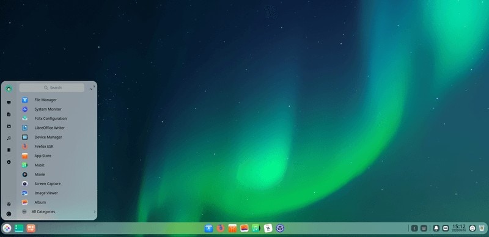
Task: Switch launcher to fullscreen mode
Action: [93, 88]
